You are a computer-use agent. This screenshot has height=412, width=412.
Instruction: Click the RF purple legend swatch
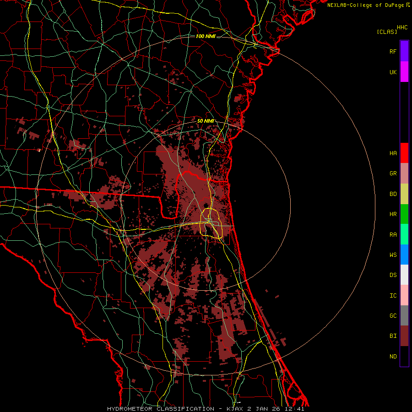click(x=404, y=51)
